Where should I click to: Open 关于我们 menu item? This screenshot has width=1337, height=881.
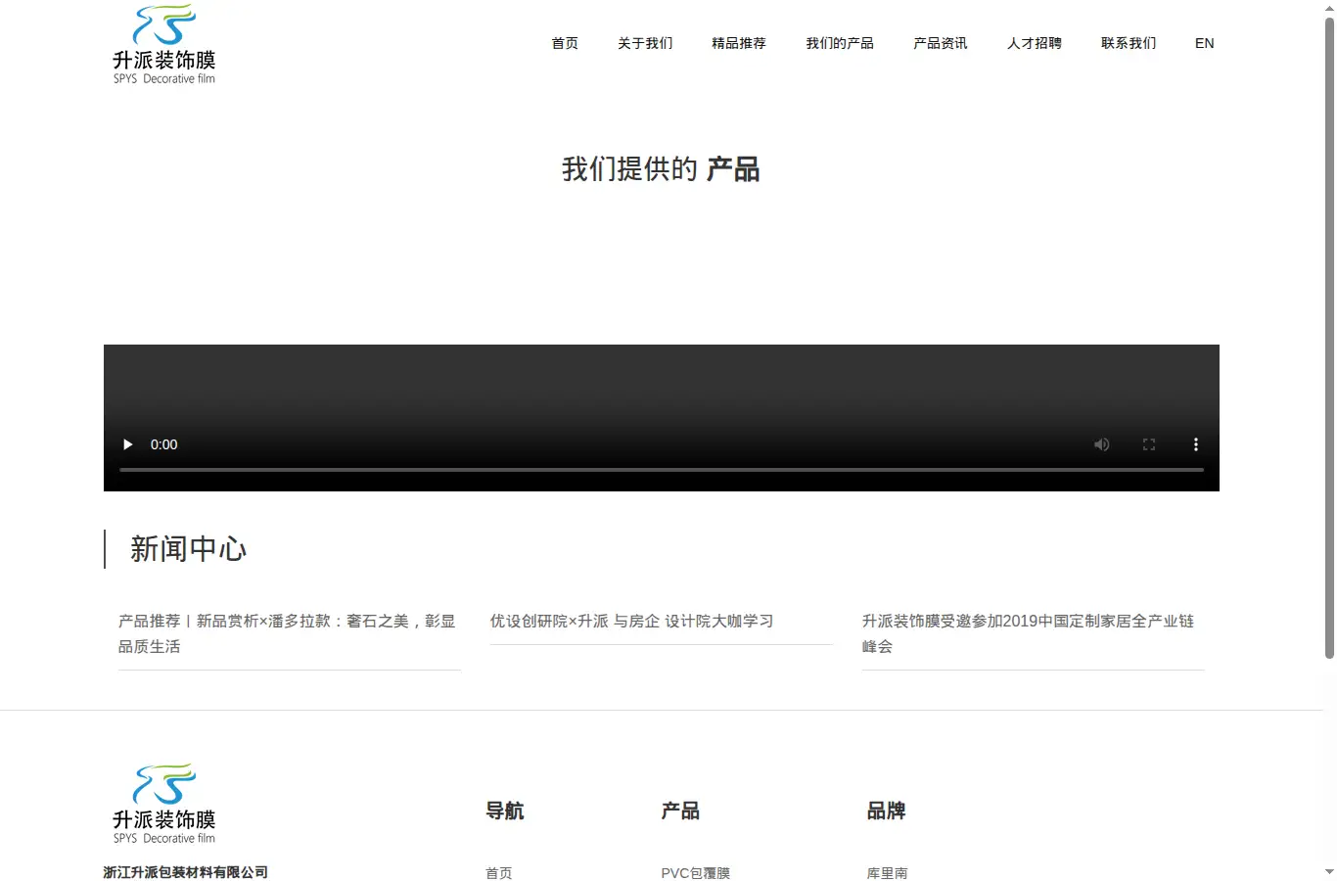(645, 43)
